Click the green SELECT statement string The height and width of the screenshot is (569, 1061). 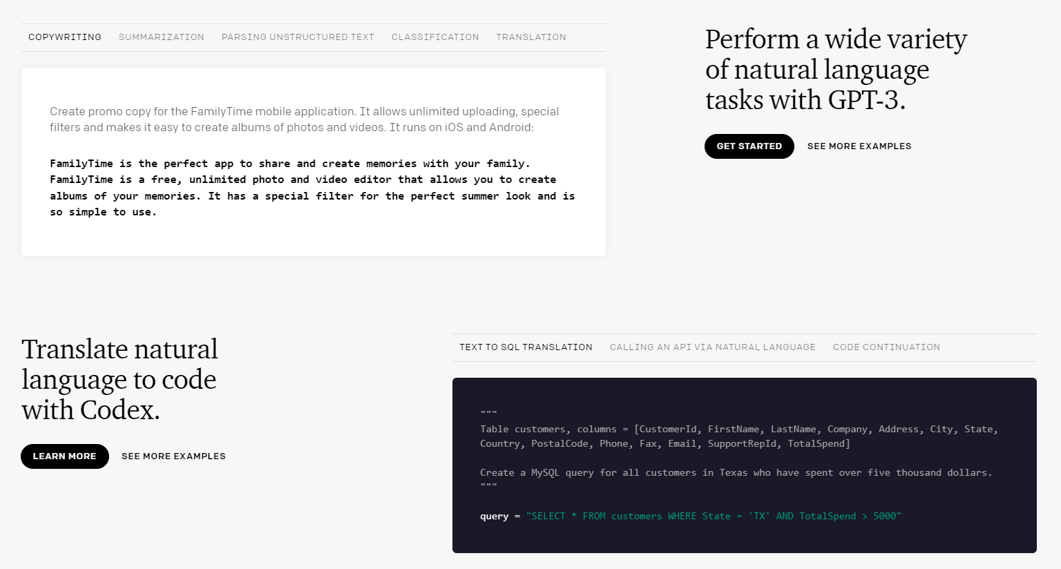pos(714,517)
